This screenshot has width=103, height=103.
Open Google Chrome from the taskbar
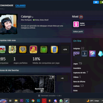click(33, 101)
